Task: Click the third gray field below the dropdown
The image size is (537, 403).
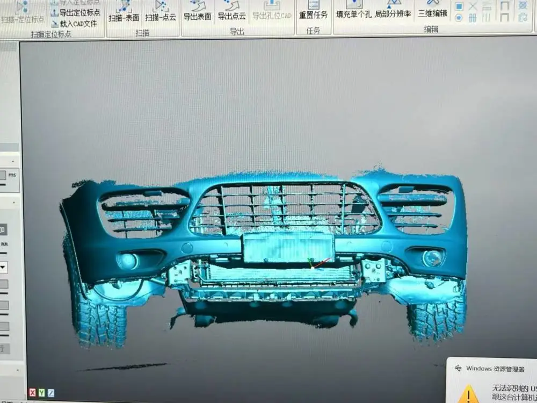Action: (x=4, y=326)
